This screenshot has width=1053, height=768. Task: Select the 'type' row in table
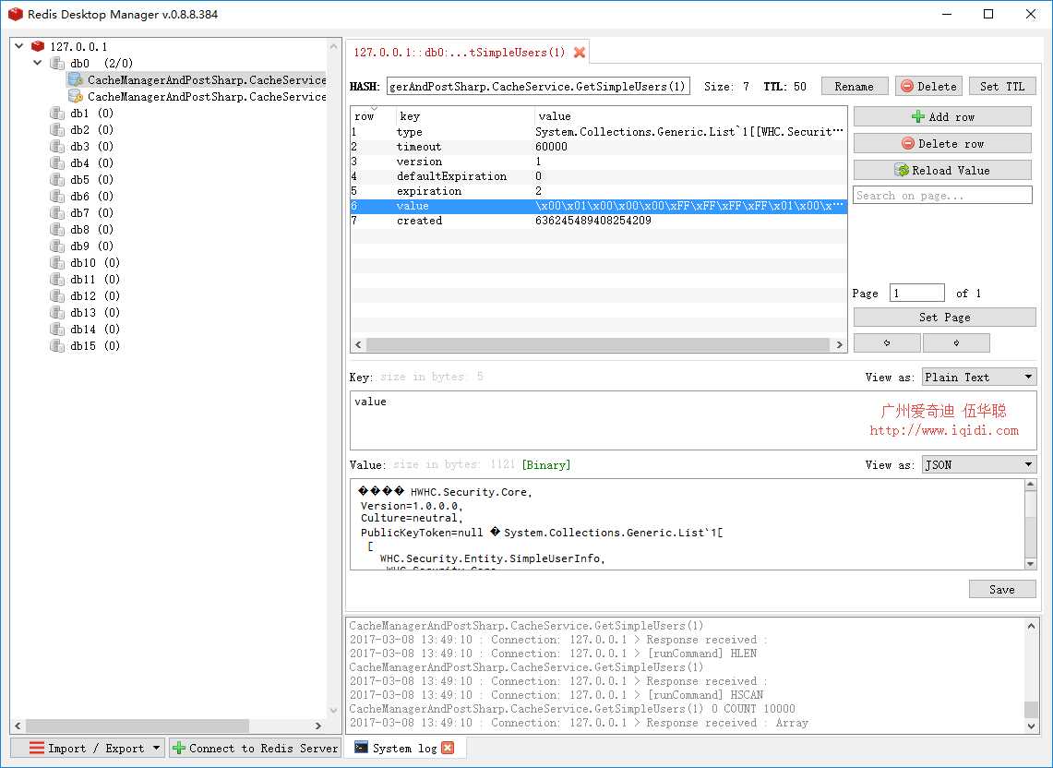pyautogui.click(x=598, y=132)
